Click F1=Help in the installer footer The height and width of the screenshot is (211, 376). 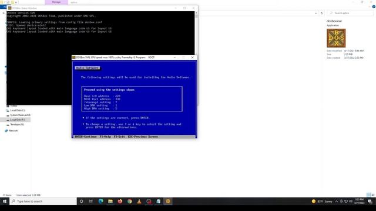[x=105, y=137]
